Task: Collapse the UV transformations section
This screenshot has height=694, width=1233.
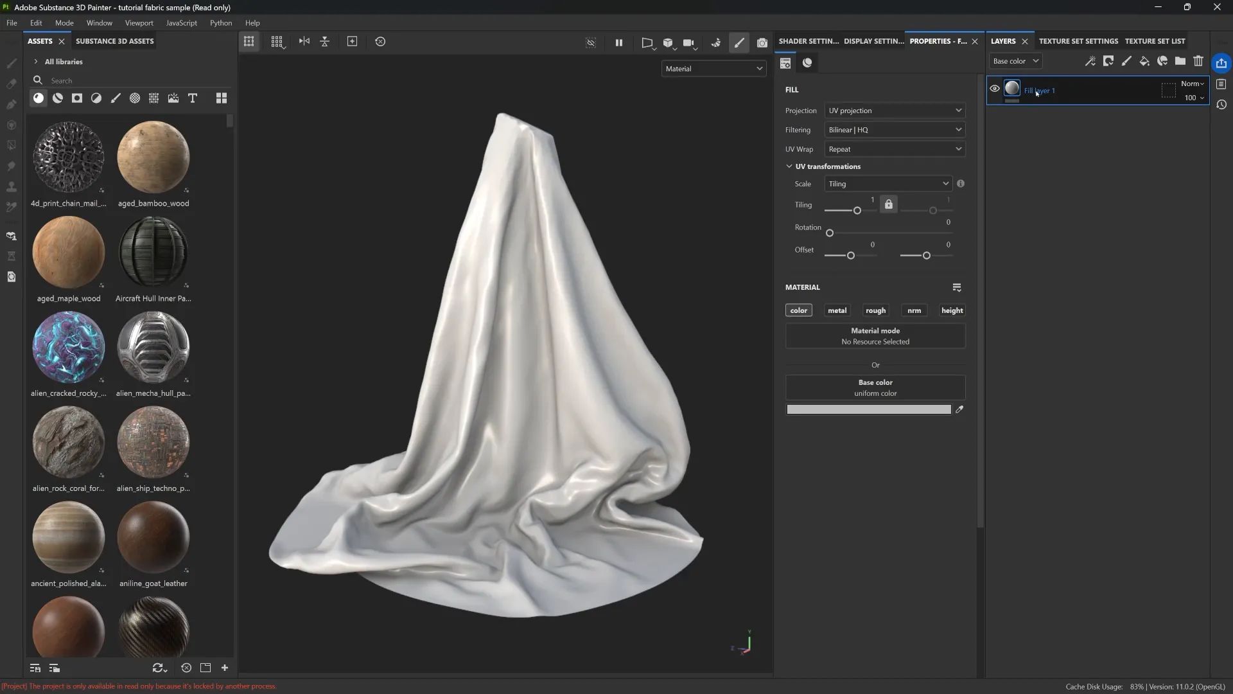Action: point(789,166)
